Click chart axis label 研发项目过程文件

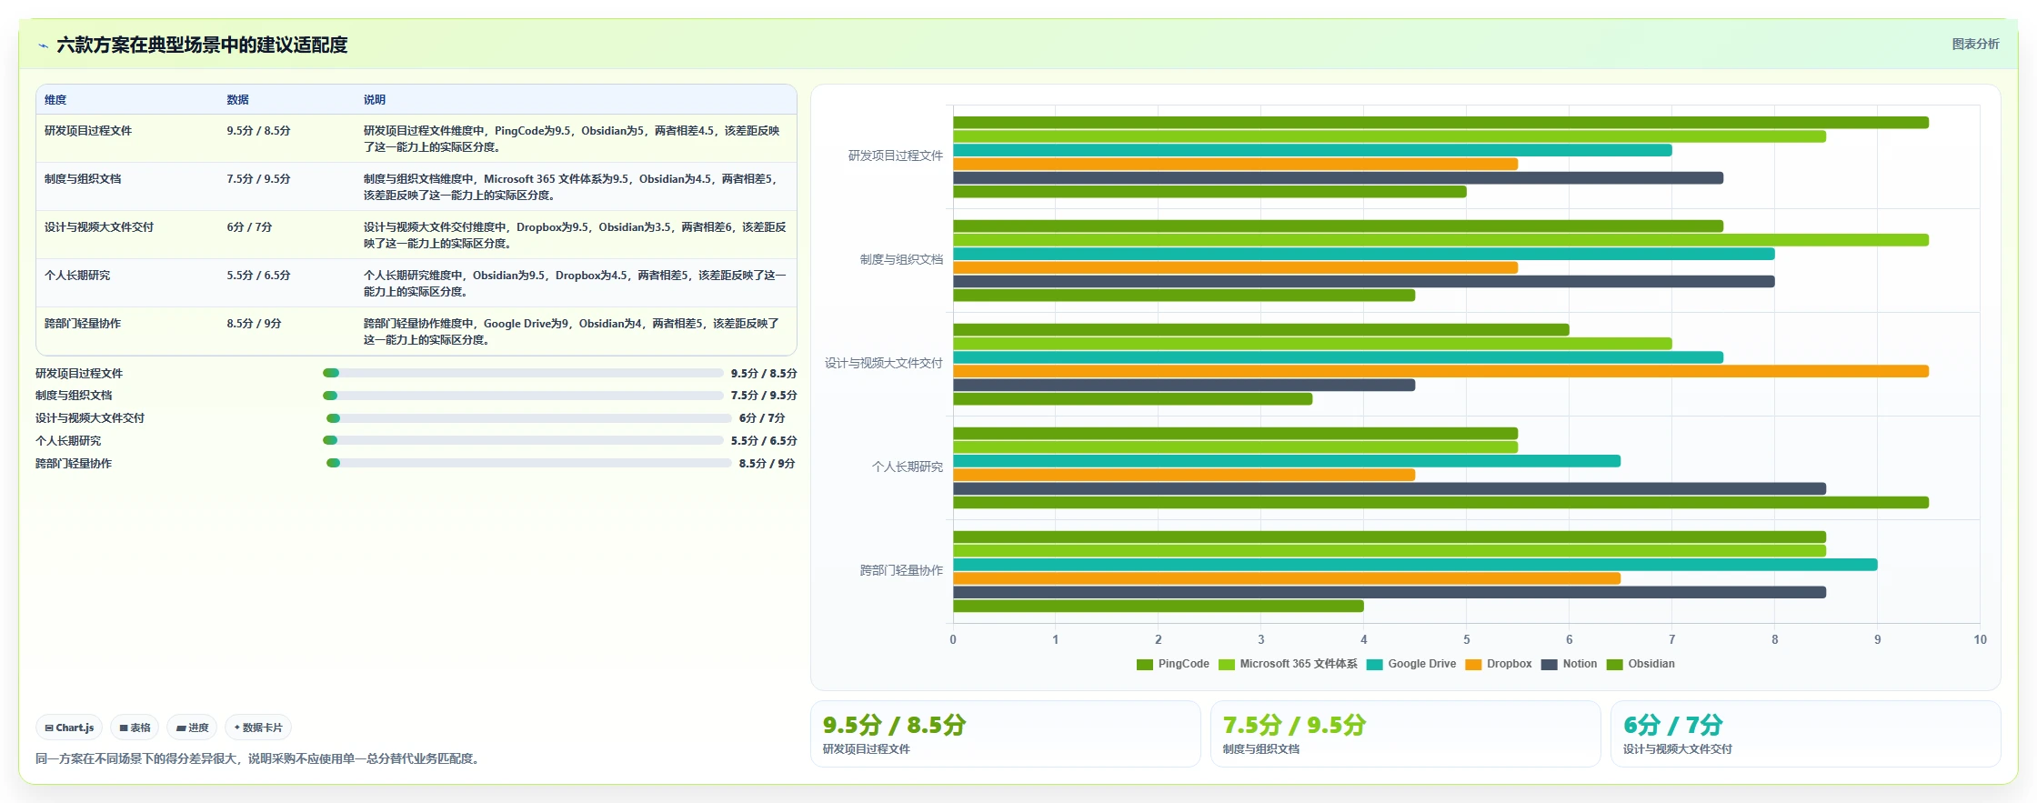[x=895, y=156]
